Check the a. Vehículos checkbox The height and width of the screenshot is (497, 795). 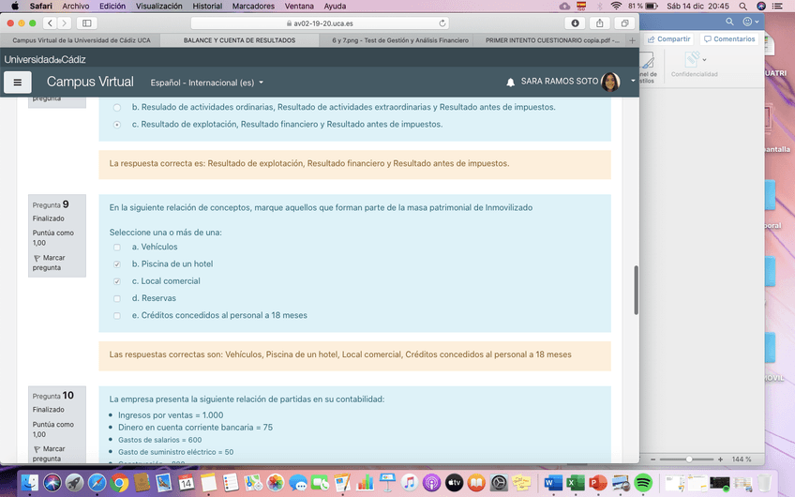[117, 248]
